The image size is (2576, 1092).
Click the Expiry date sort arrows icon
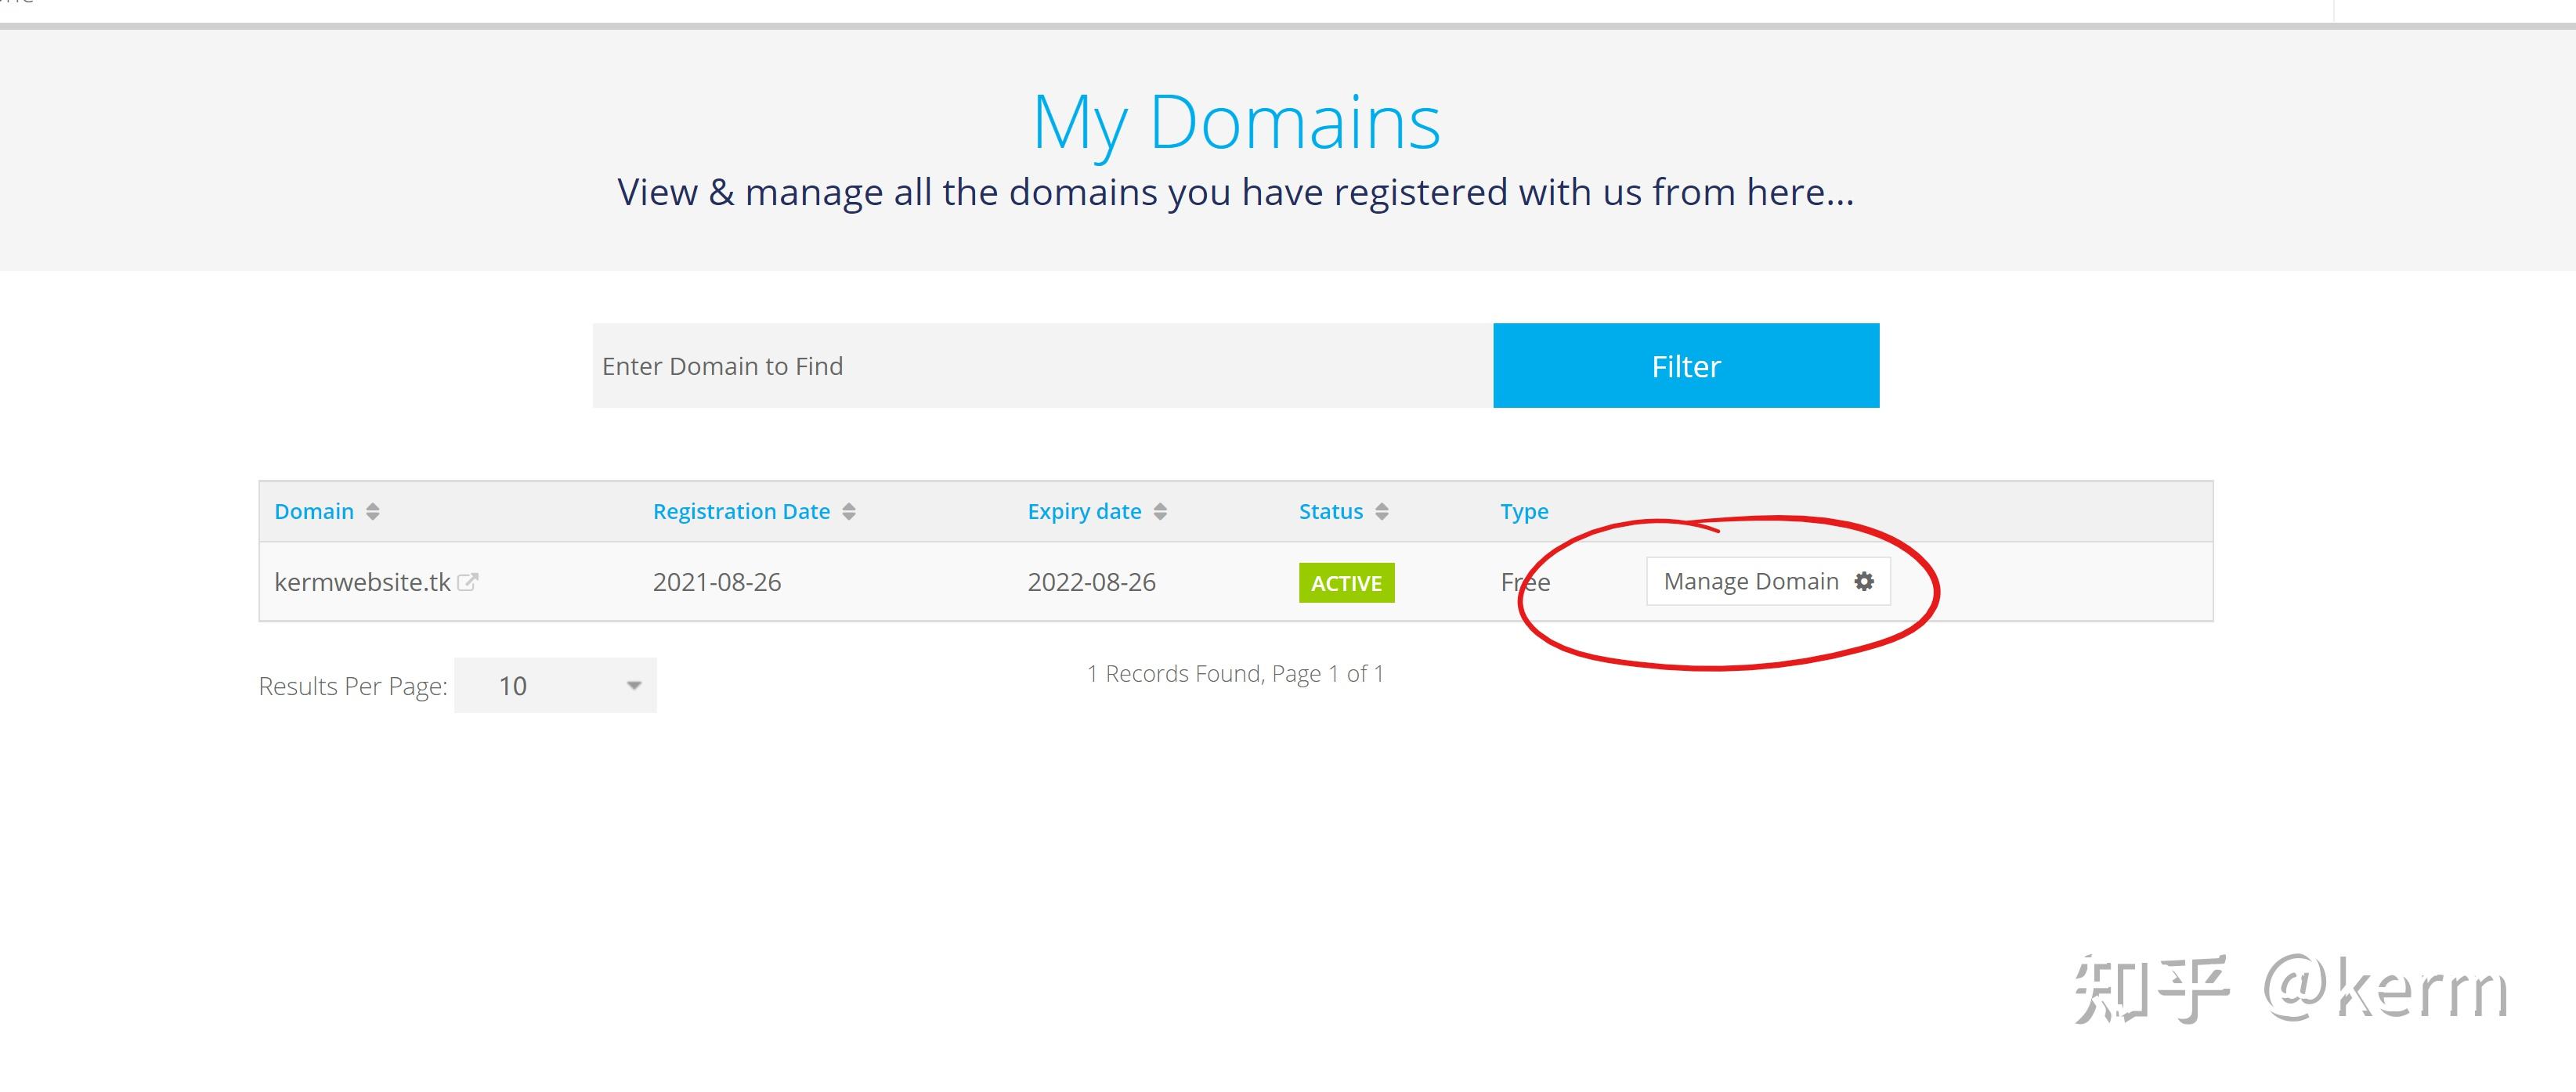[x=1159, y=511]
